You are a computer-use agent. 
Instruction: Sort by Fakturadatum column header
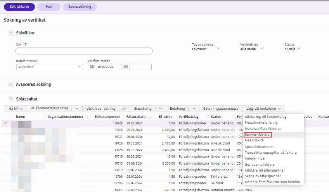tap(137, 117)
